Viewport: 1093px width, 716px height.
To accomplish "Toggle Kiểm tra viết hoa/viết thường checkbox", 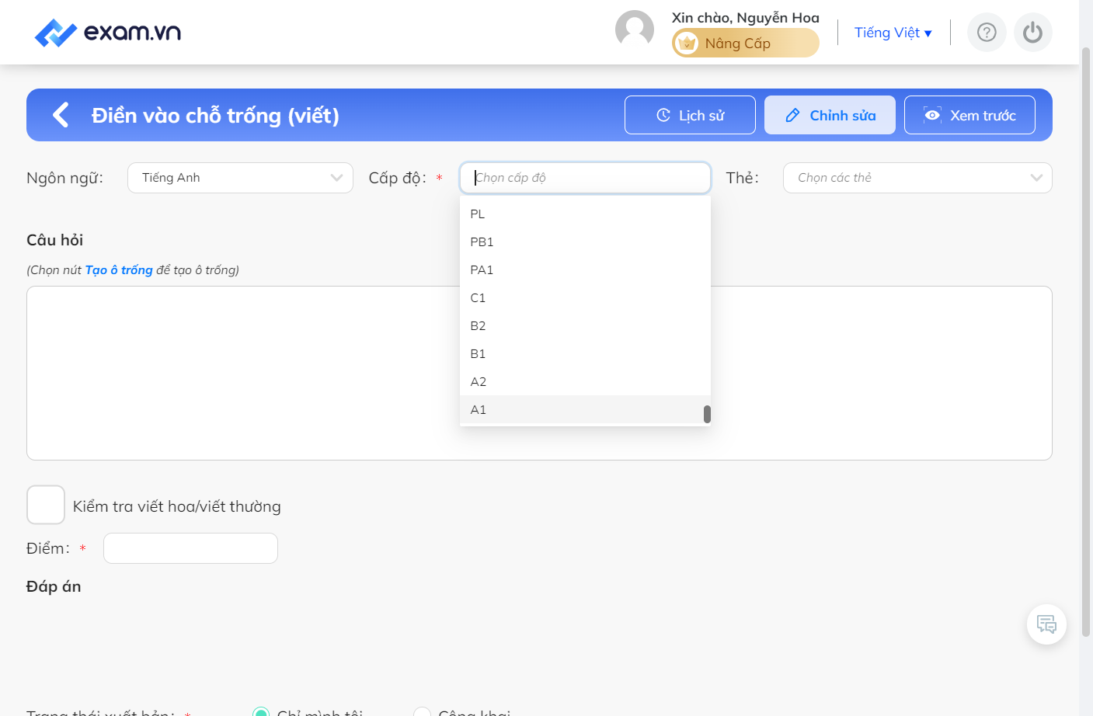I will [x=46, y=505].
